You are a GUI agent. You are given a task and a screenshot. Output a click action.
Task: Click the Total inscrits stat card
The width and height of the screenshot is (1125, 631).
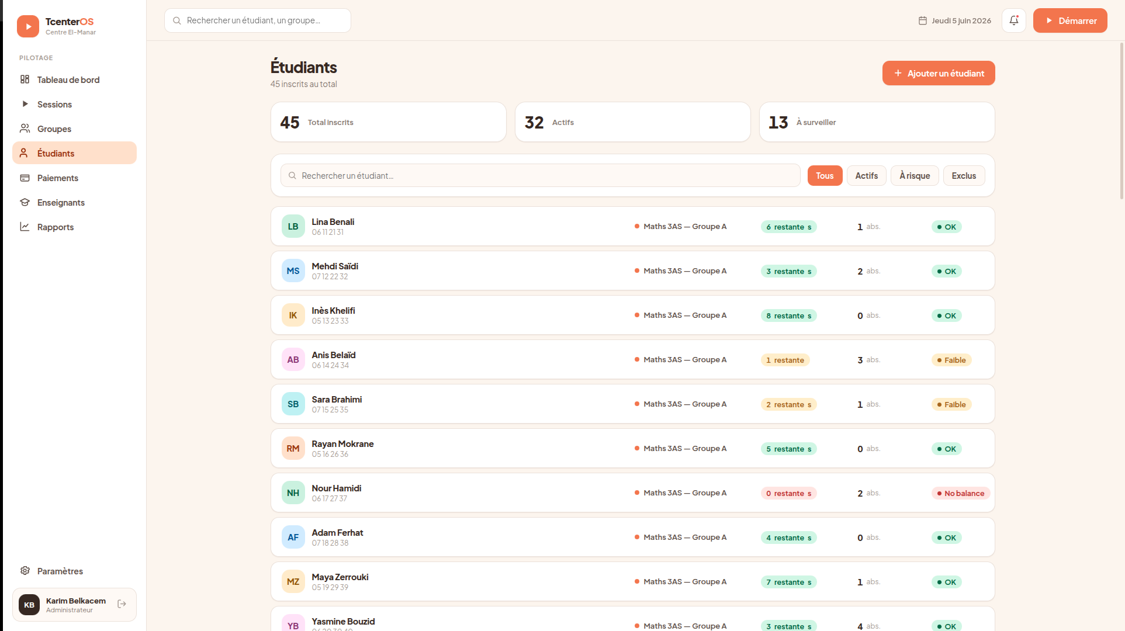389,122
